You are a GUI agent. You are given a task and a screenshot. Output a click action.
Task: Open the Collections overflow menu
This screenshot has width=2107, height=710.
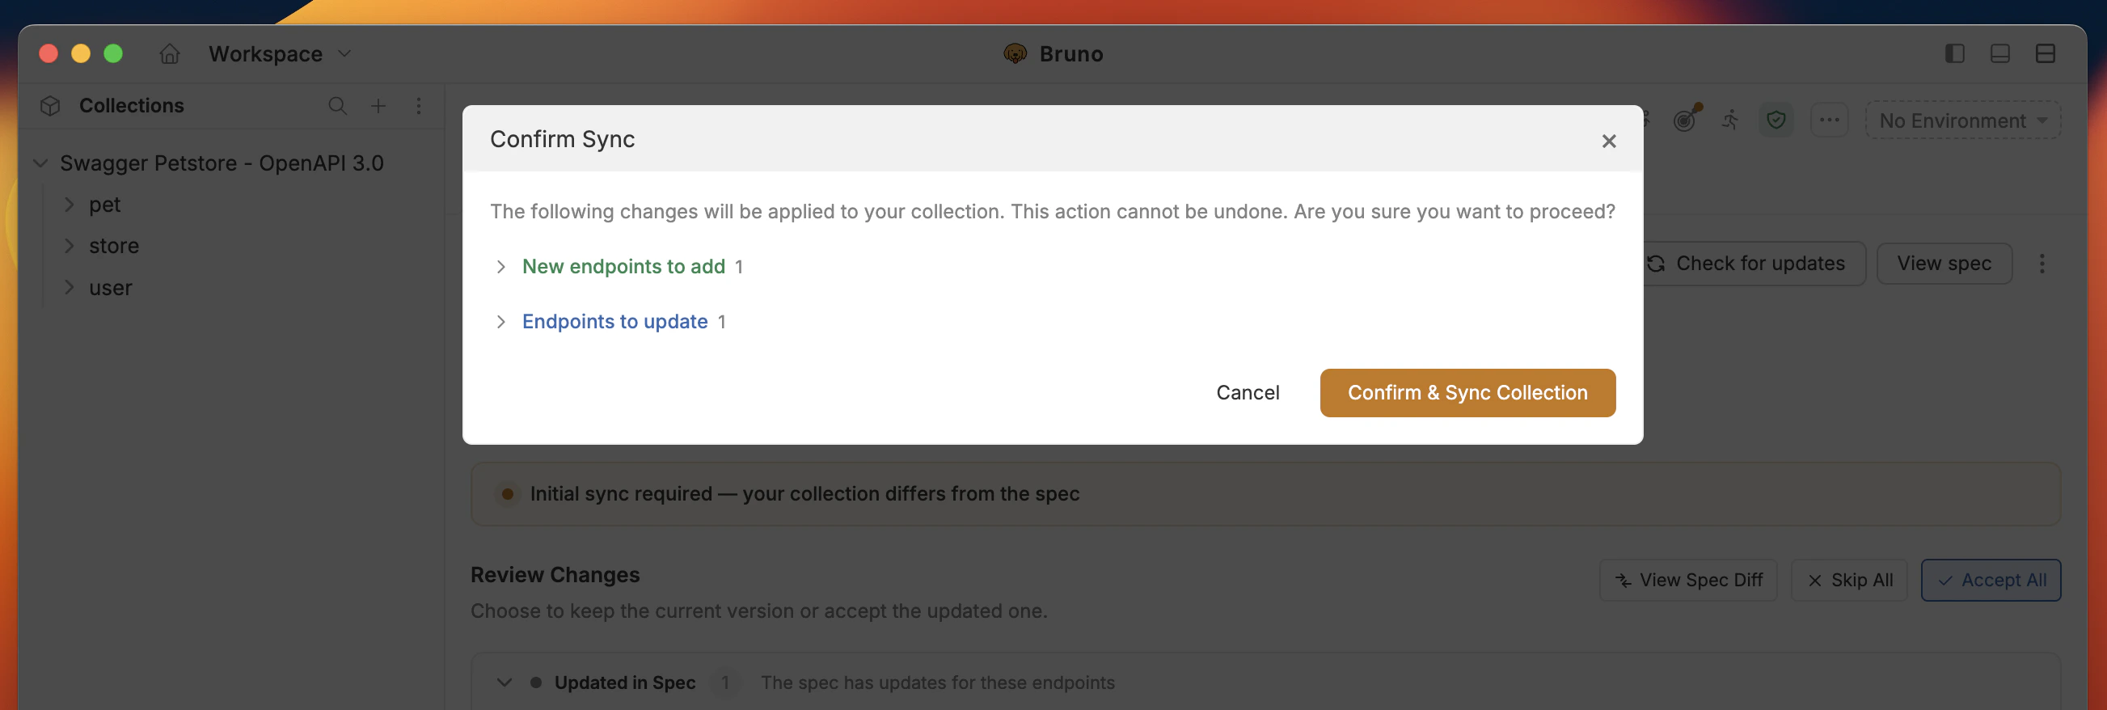(420, 106)
